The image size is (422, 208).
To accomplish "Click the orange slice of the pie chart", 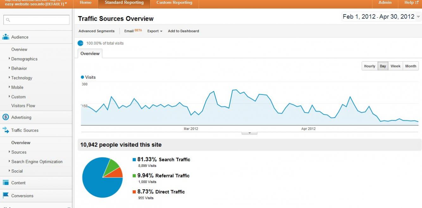I will tap(117, 173).
